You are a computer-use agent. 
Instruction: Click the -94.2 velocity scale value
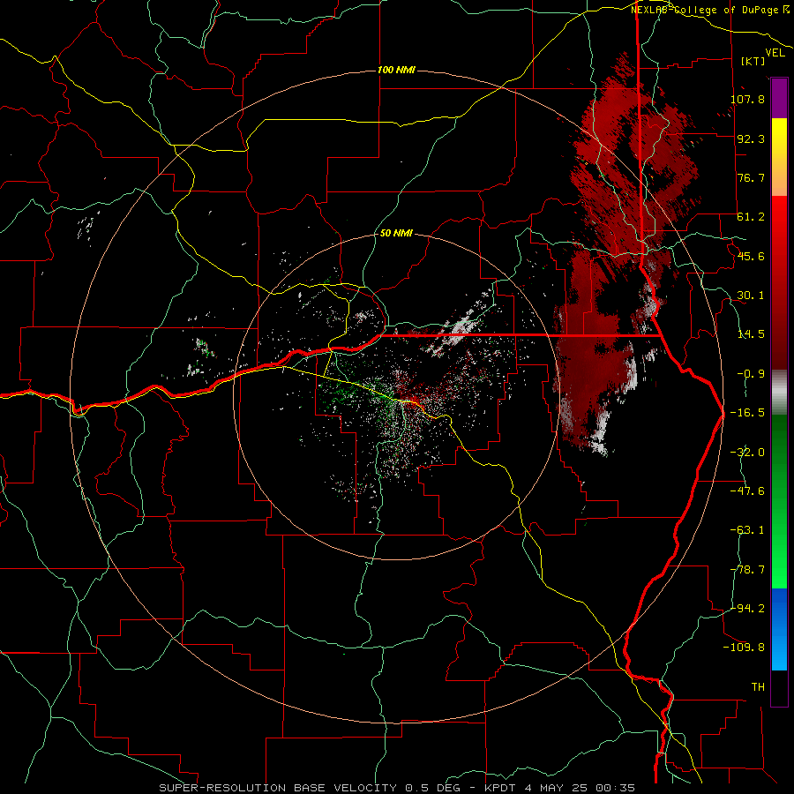coord(747,608)
